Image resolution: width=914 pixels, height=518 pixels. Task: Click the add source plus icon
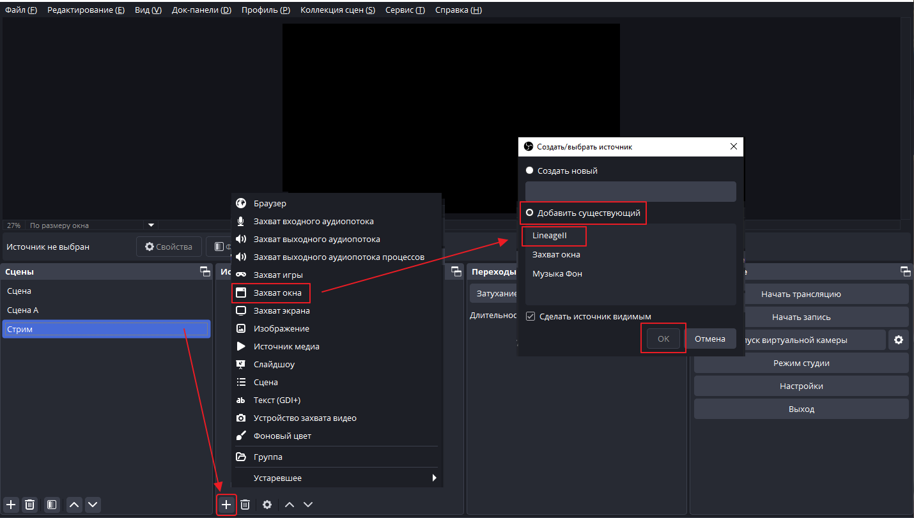point(226,505)
